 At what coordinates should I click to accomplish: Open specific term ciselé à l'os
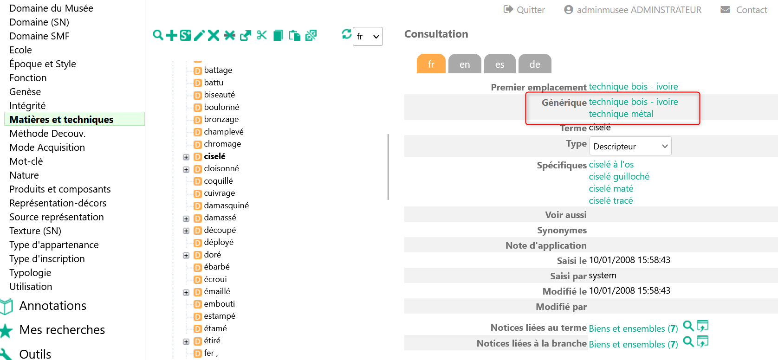pyautogui.click(x=611, y=164)
